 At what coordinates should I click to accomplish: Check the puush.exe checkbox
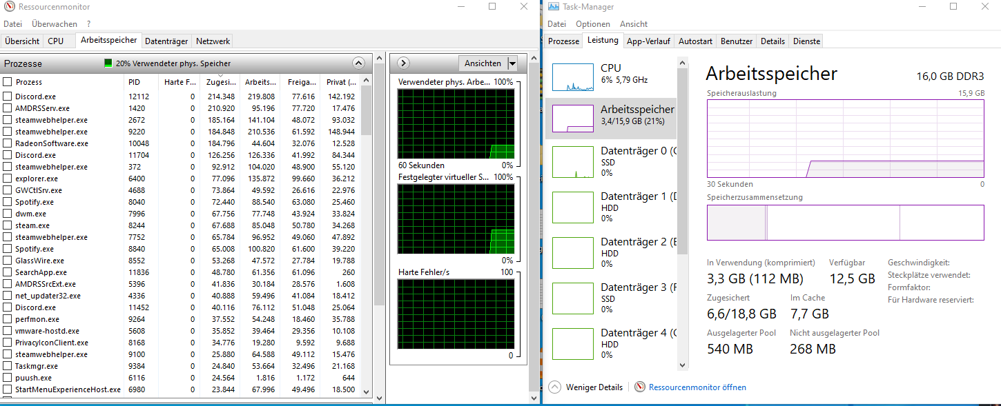tap(8, 378)
